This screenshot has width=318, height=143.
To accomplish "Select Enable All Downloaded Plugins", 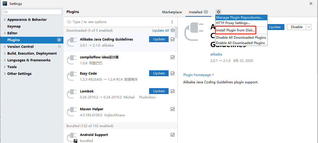I will tap(241, 43).
